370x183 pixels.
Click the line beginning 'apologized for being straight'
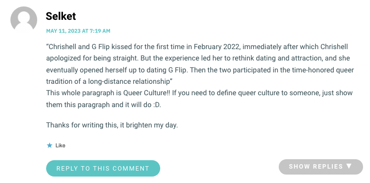pos(198,58)
